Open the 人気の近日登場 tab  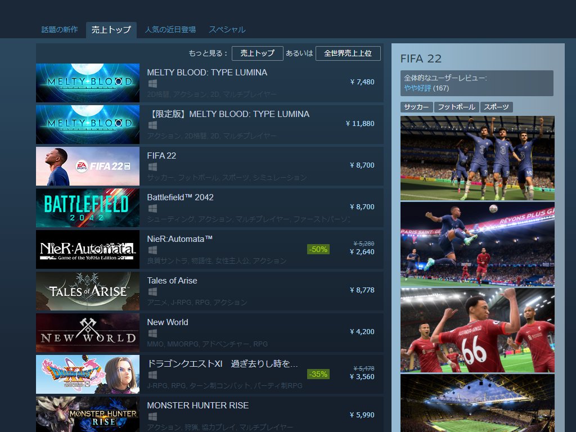tap(170, 30)
